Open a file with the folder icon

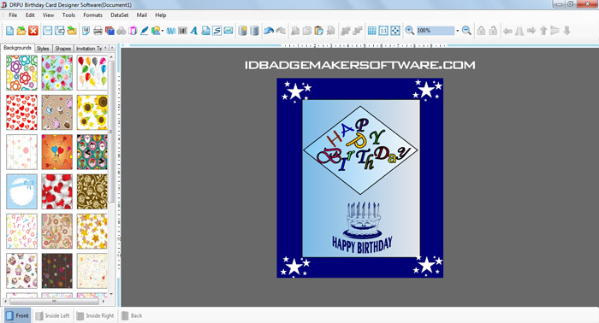coord(21,31)
